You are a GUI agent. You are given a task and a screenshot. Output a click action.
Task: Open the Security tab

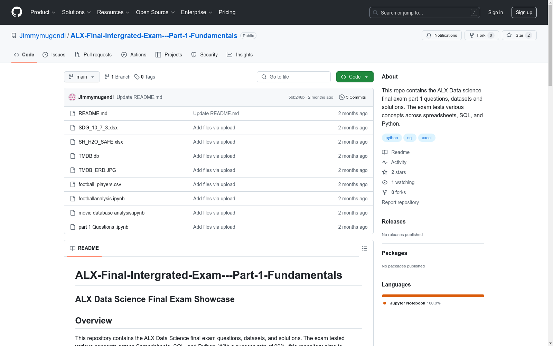coord(205,55)
